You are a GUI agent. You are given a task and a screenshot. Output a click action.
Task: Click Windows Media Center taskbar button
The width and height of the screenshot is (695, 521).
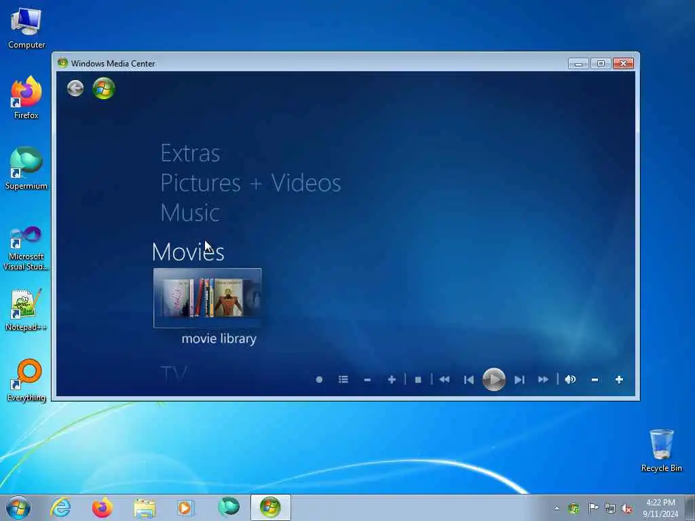point(270,507)
